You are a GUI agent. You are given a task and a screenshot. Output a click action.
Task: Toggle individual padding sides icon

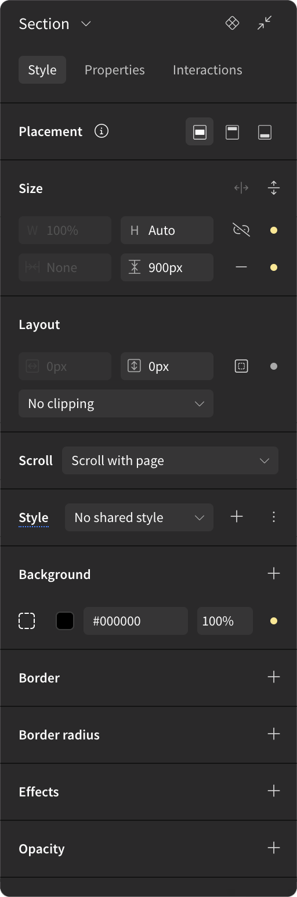tap(241, 366)
